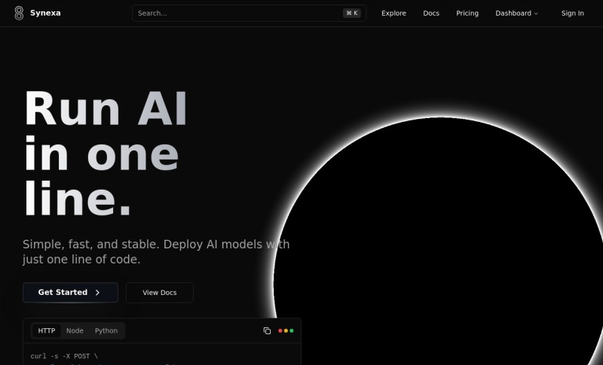The height and width of the screenshot is (365, 603).
Task: Click the red dot in code window
Action: (280, 330)
